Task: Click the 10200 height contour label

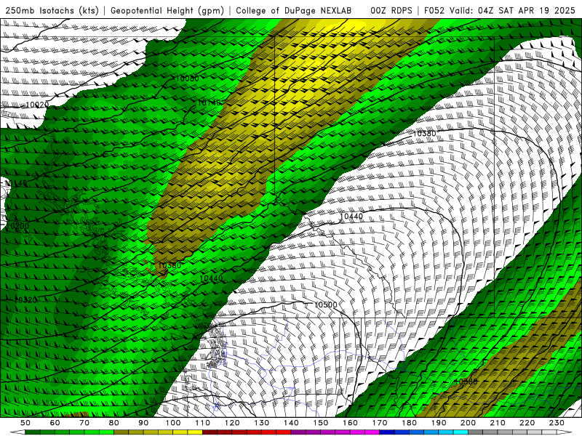Action: 17,226
